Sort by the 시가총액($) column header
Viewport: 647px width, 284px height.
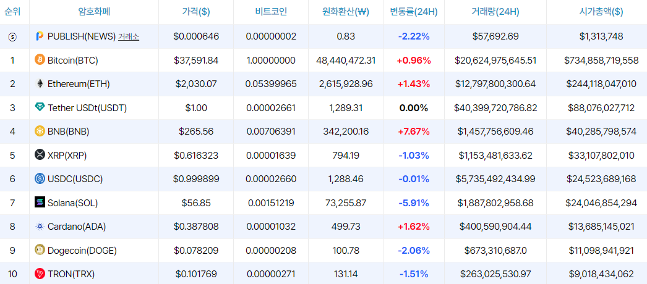[x=601, y=12]
